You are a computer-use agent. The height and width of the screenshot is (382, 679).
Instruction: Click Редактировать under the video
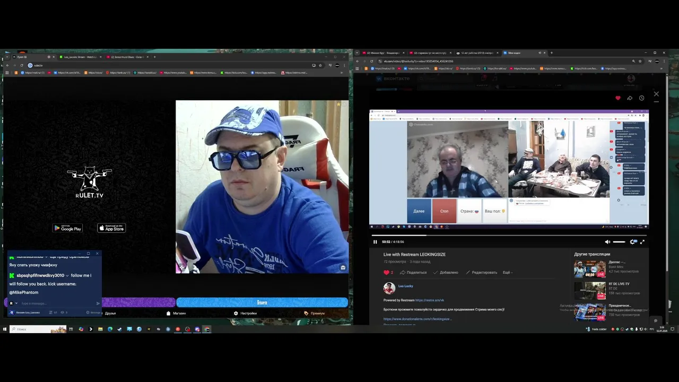pyautogui.click(x=482, y=272)
